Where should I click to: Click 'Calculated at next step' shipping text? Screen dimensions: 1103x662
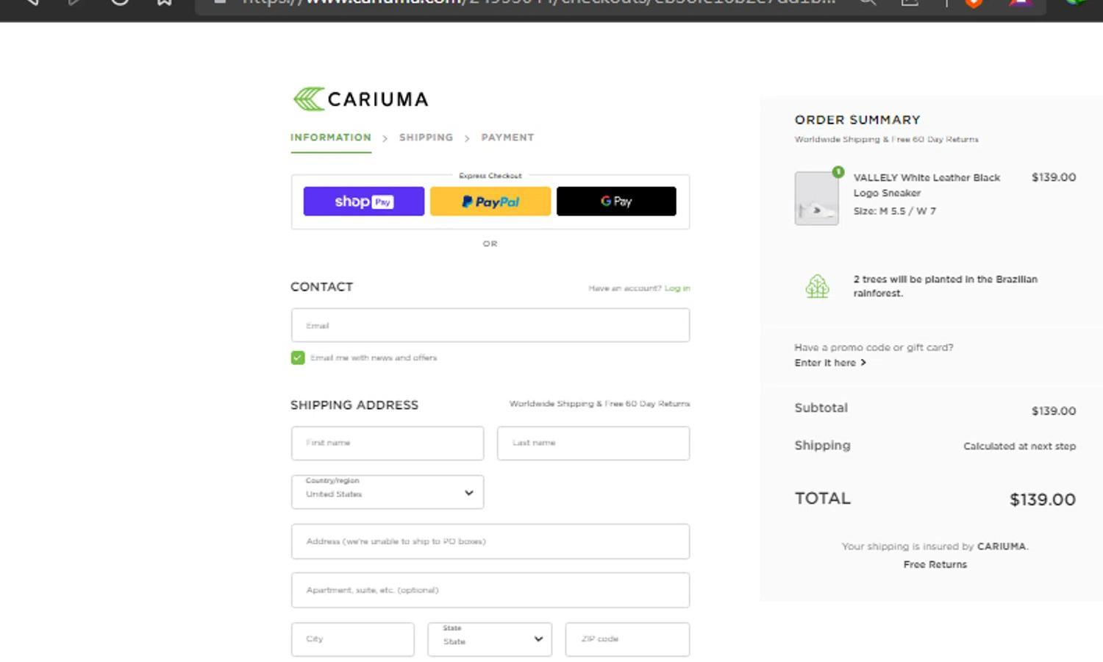click(1020, 446)
